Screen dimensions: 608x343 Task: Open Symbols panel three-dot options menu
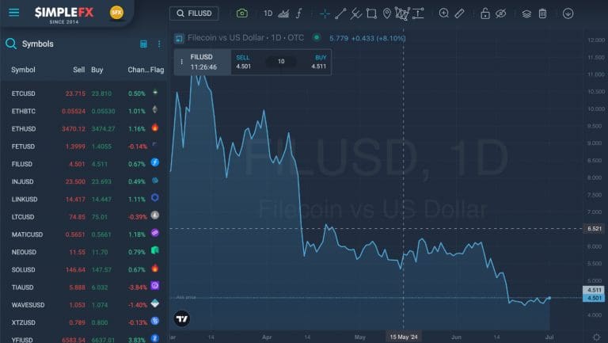pyautogui.click(x=159, y=44)
